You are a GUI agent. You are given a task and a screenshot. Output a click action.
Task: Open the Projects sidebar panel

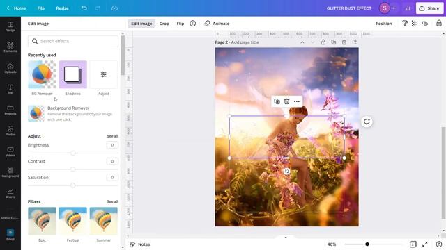[x=10, y=110]
